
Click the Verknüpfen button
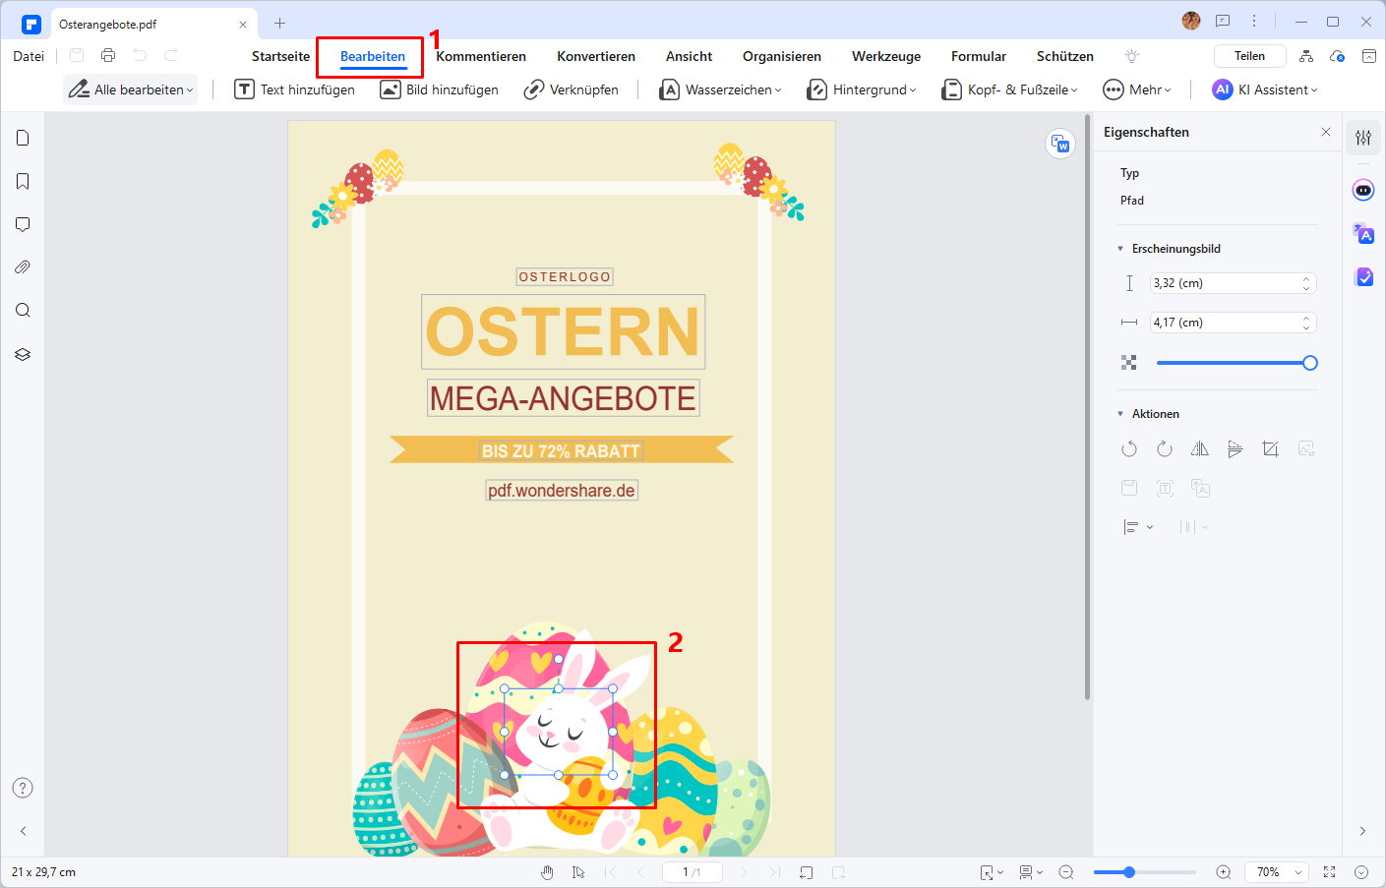coord(572,89)
